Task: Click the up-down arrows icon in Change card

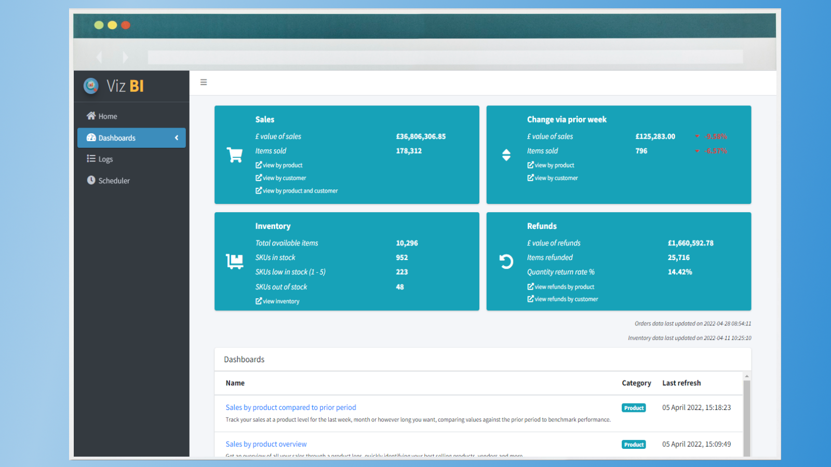Action: pos(506,155)
